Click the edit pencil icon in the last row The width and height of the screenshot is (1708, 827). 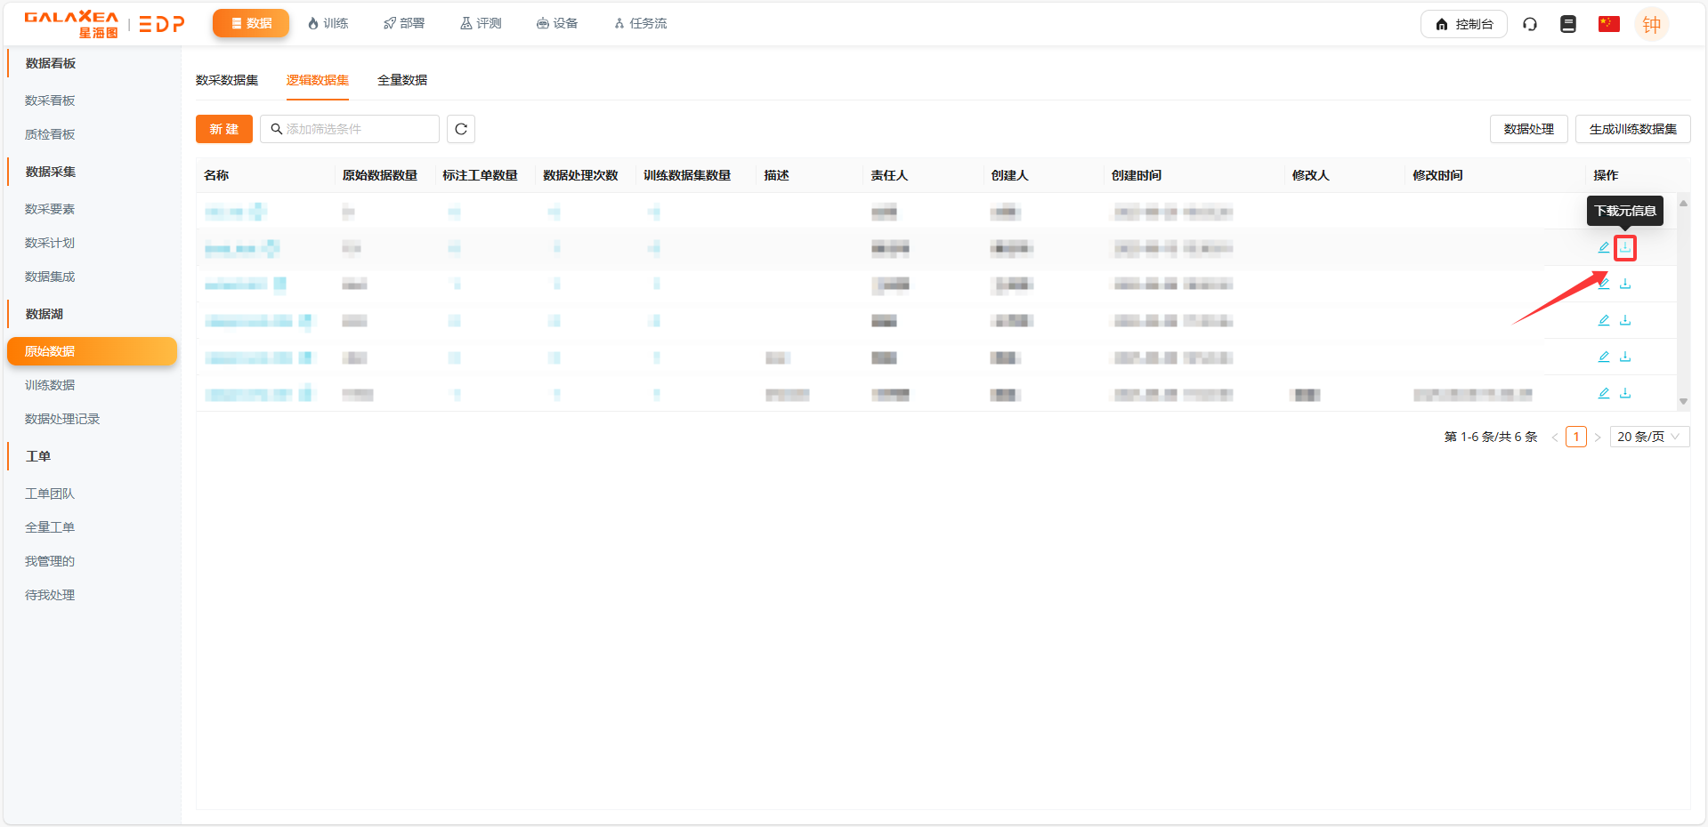click(1603, 393)
